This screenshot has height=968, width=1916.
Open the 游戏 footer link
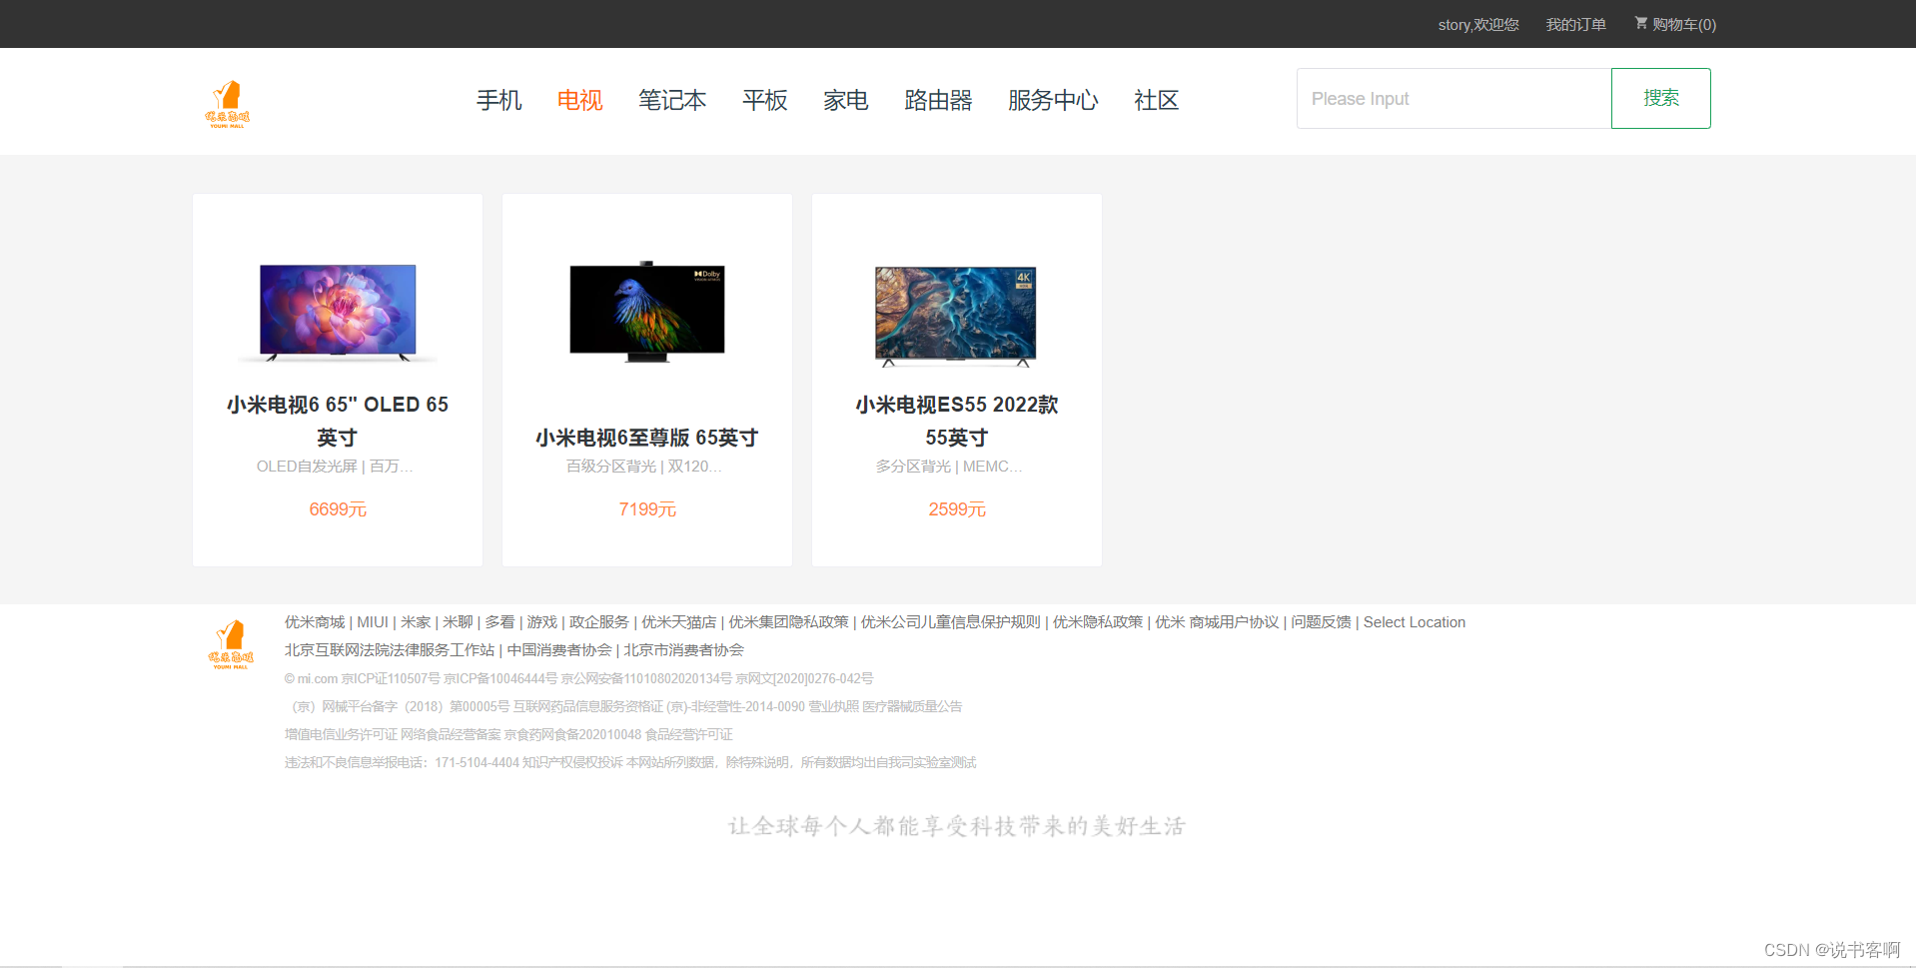(542, 622)
